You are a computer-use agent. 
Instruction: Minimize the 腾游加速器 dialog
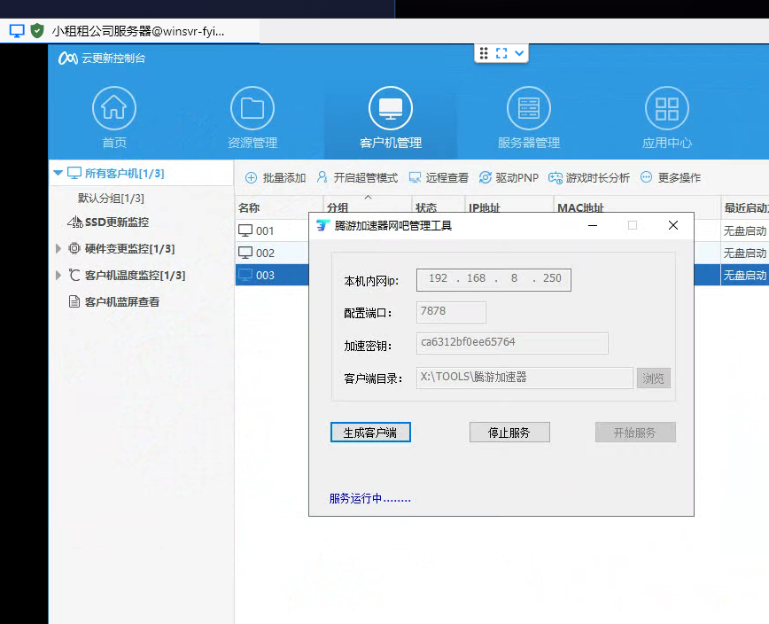(x=593, y=225)
